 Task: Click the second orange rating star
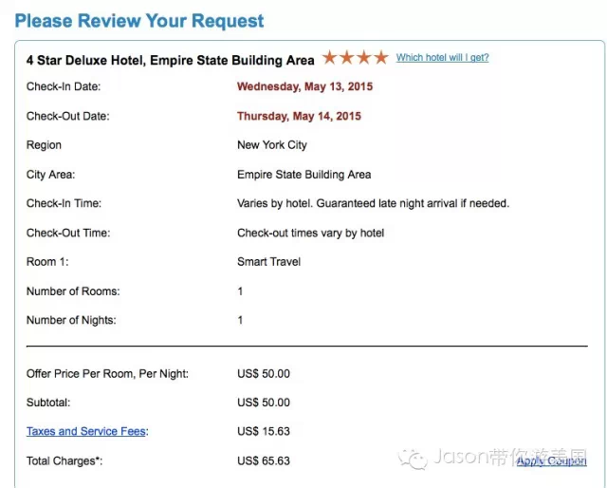point(347,58)
